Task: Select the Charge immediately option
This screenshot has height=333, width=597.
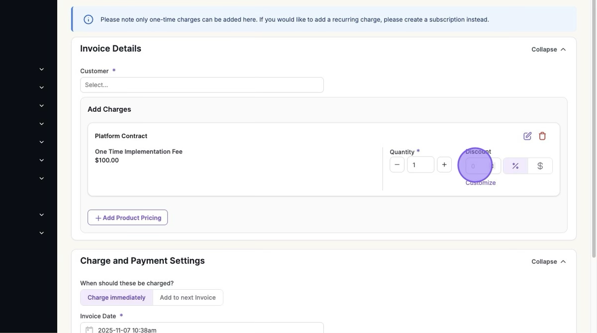Action: (x=116, y=298)
